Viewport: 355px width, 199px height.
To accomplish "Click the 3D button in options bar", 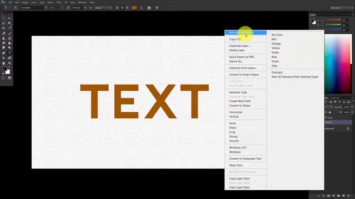I will pos(156,8).
